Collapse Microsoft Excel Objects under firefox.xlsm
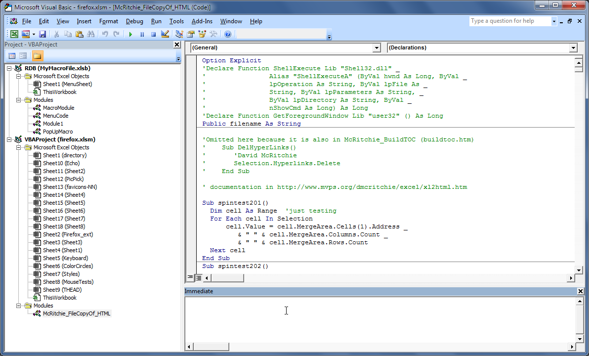This screenshot has width=589, height=356. (x=18, y=147)
